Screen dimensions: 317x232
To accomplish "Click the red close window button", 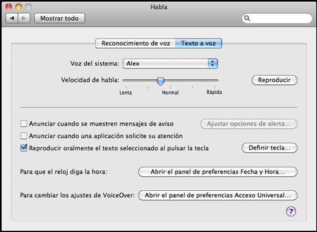I will pyautogui.click(x=9, y=7).
